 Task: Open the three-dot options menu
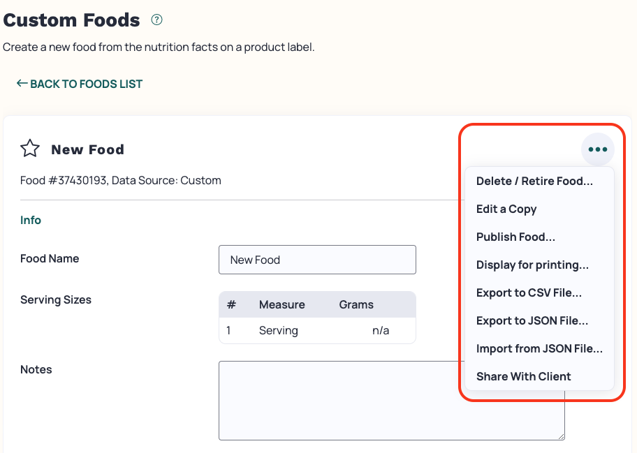click(598, 149)
